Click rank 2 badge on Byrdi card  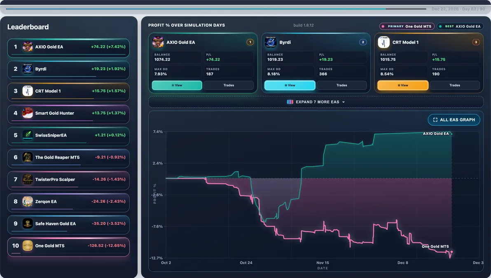(x=363, y=42)
